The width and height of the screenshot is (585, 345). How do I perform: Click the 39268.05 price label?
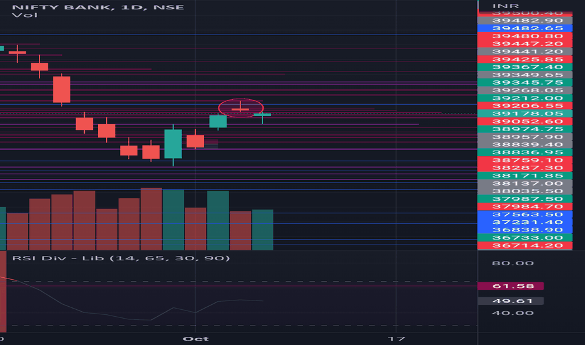pyautogui.click(x=525, y=90)
